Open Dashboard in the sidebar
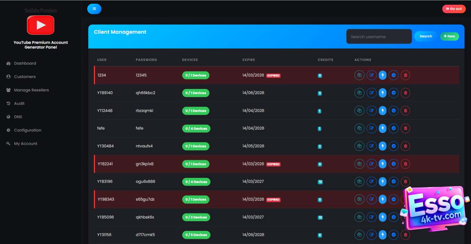The width and height of the screenshot is (471, 244). 25,64
